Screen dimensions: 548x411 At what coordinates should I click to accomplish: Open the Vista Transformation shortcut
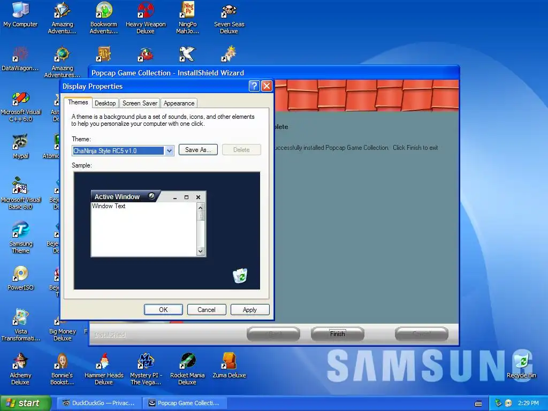pyautogui.click(x=20, y=325)
